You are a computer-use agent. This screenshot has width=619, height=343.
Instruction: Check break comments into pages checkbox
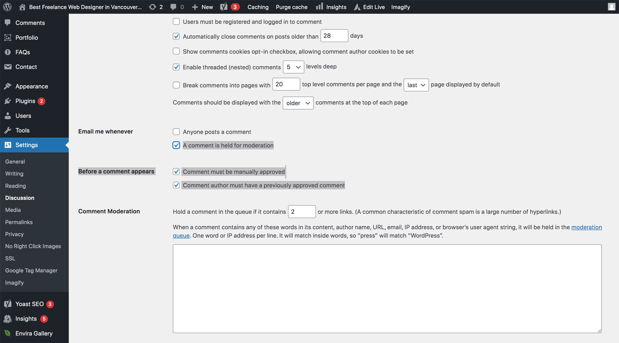tap(176, 85)
